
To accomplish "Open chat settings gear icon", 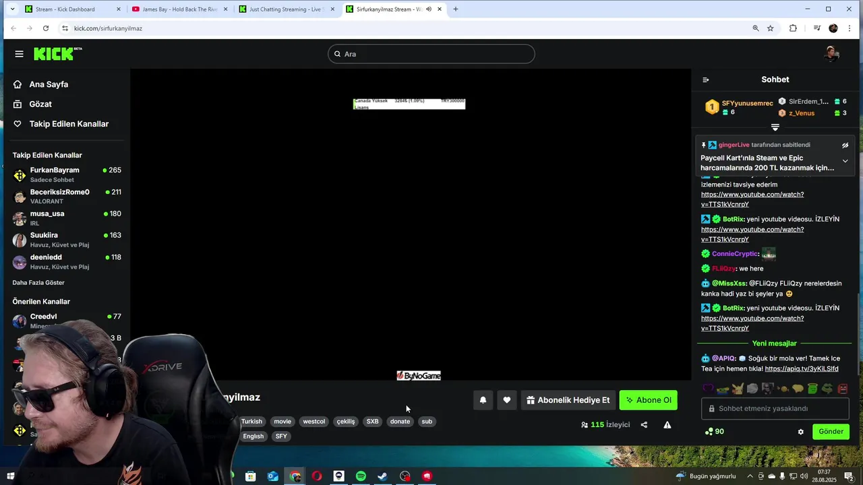I will click(801, 432).
